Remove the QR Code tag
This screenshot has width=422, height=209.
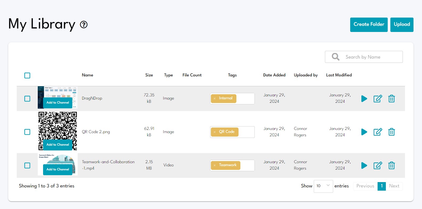click(x=215, y=132)
